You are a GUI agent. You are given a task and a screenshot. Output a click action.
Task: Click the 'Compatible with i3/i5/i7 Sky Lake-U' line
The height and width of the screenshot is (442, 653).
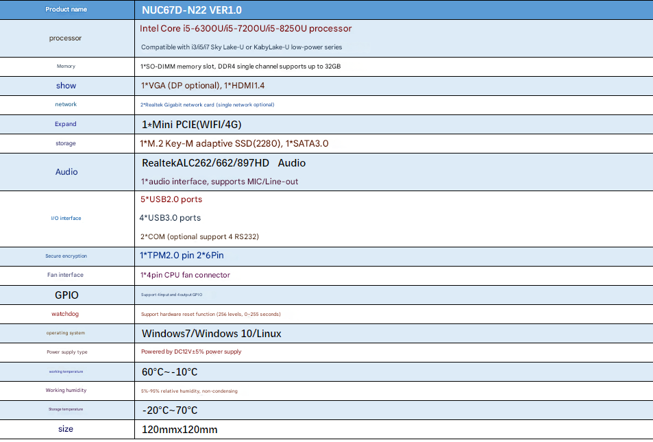pos(242,47)
